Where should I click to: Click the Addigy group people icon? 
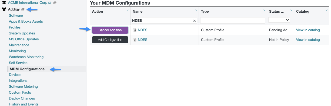(x=4, y=9)
